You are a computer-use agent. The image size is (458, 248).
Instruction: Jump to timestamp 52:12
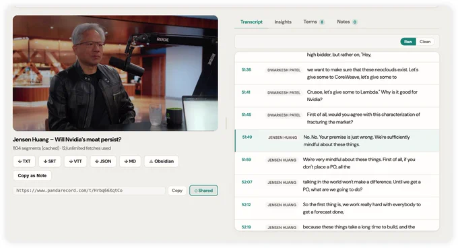[246, 205]
